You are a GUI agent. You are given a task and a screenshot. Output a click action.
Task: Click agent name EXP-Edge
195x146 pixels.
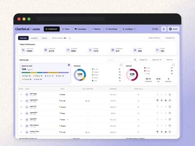point(33,94)
